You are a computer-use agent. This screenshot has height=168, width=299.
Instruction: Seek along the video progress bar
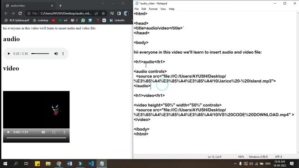point(36,138)
